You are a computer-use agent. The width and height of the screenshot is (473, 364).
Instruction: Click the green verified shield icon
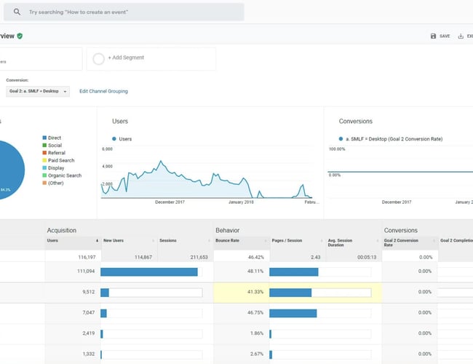(20, 36)
